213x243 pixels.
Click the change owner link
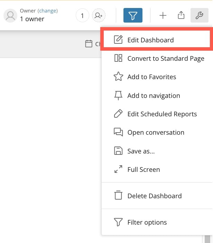48,11
